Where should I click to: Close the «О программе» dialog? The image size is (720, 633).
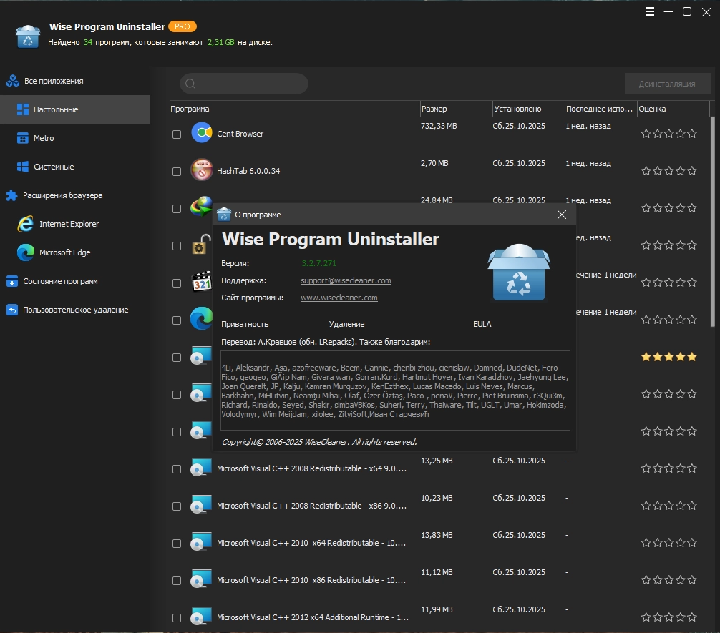pos(562,215)
